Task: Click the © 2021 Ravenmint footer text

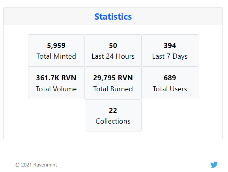Action: tap(36, 165)
